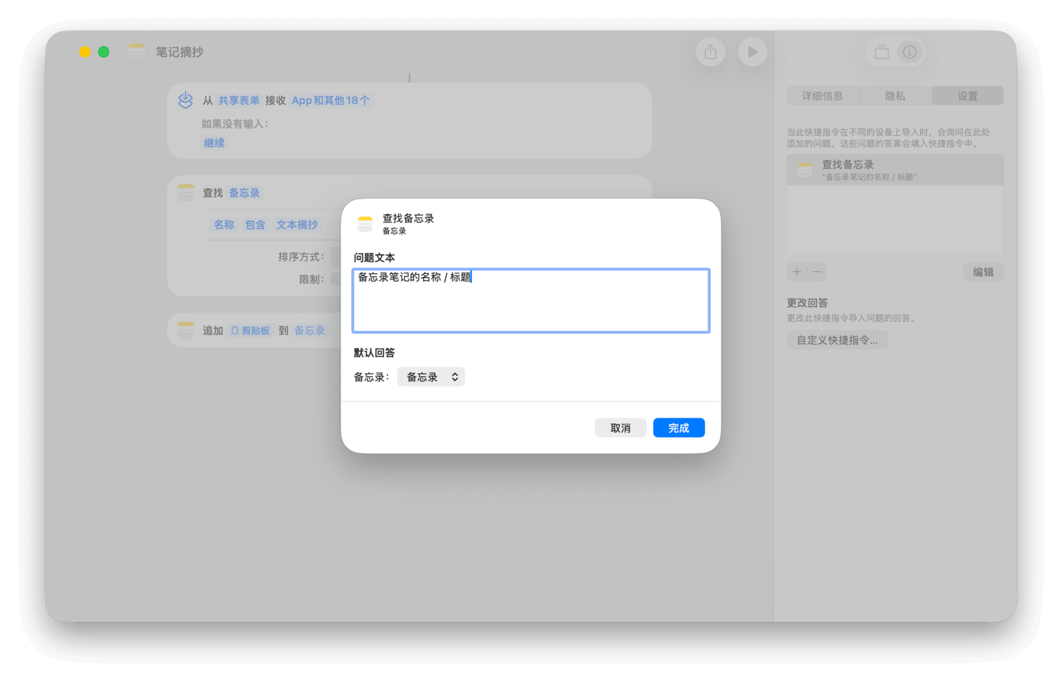Screen dimensions: 1062x682
Task: Click the share icon in the toolbar
Action: 710,52
